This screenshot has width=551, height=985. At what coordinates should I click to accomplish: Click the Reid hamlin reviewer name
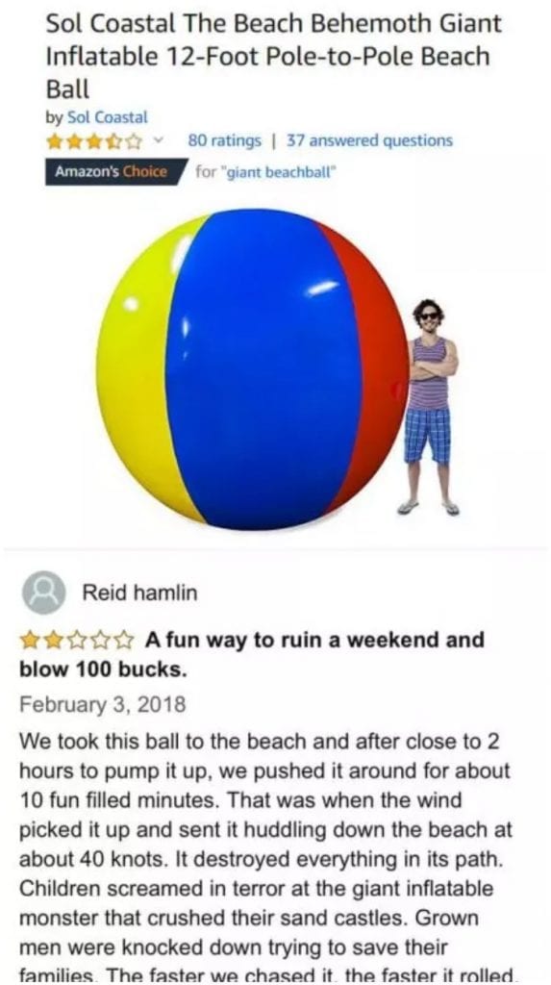pos(140,593)
